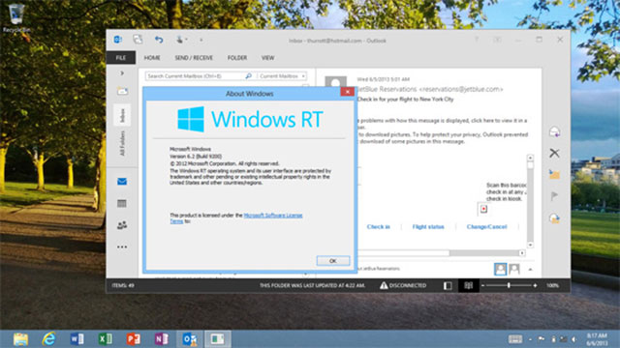This screenshot has width=620, height=348.
Task: Open File Explorer from taskbar
Action: tap(20, 339)
